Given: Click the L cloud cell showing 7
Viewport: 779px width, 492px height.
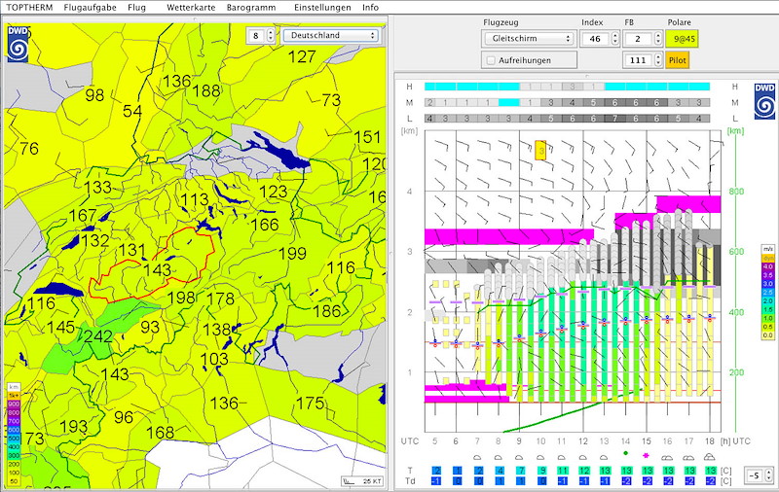Looking at the screenshot, I should 614,119.
